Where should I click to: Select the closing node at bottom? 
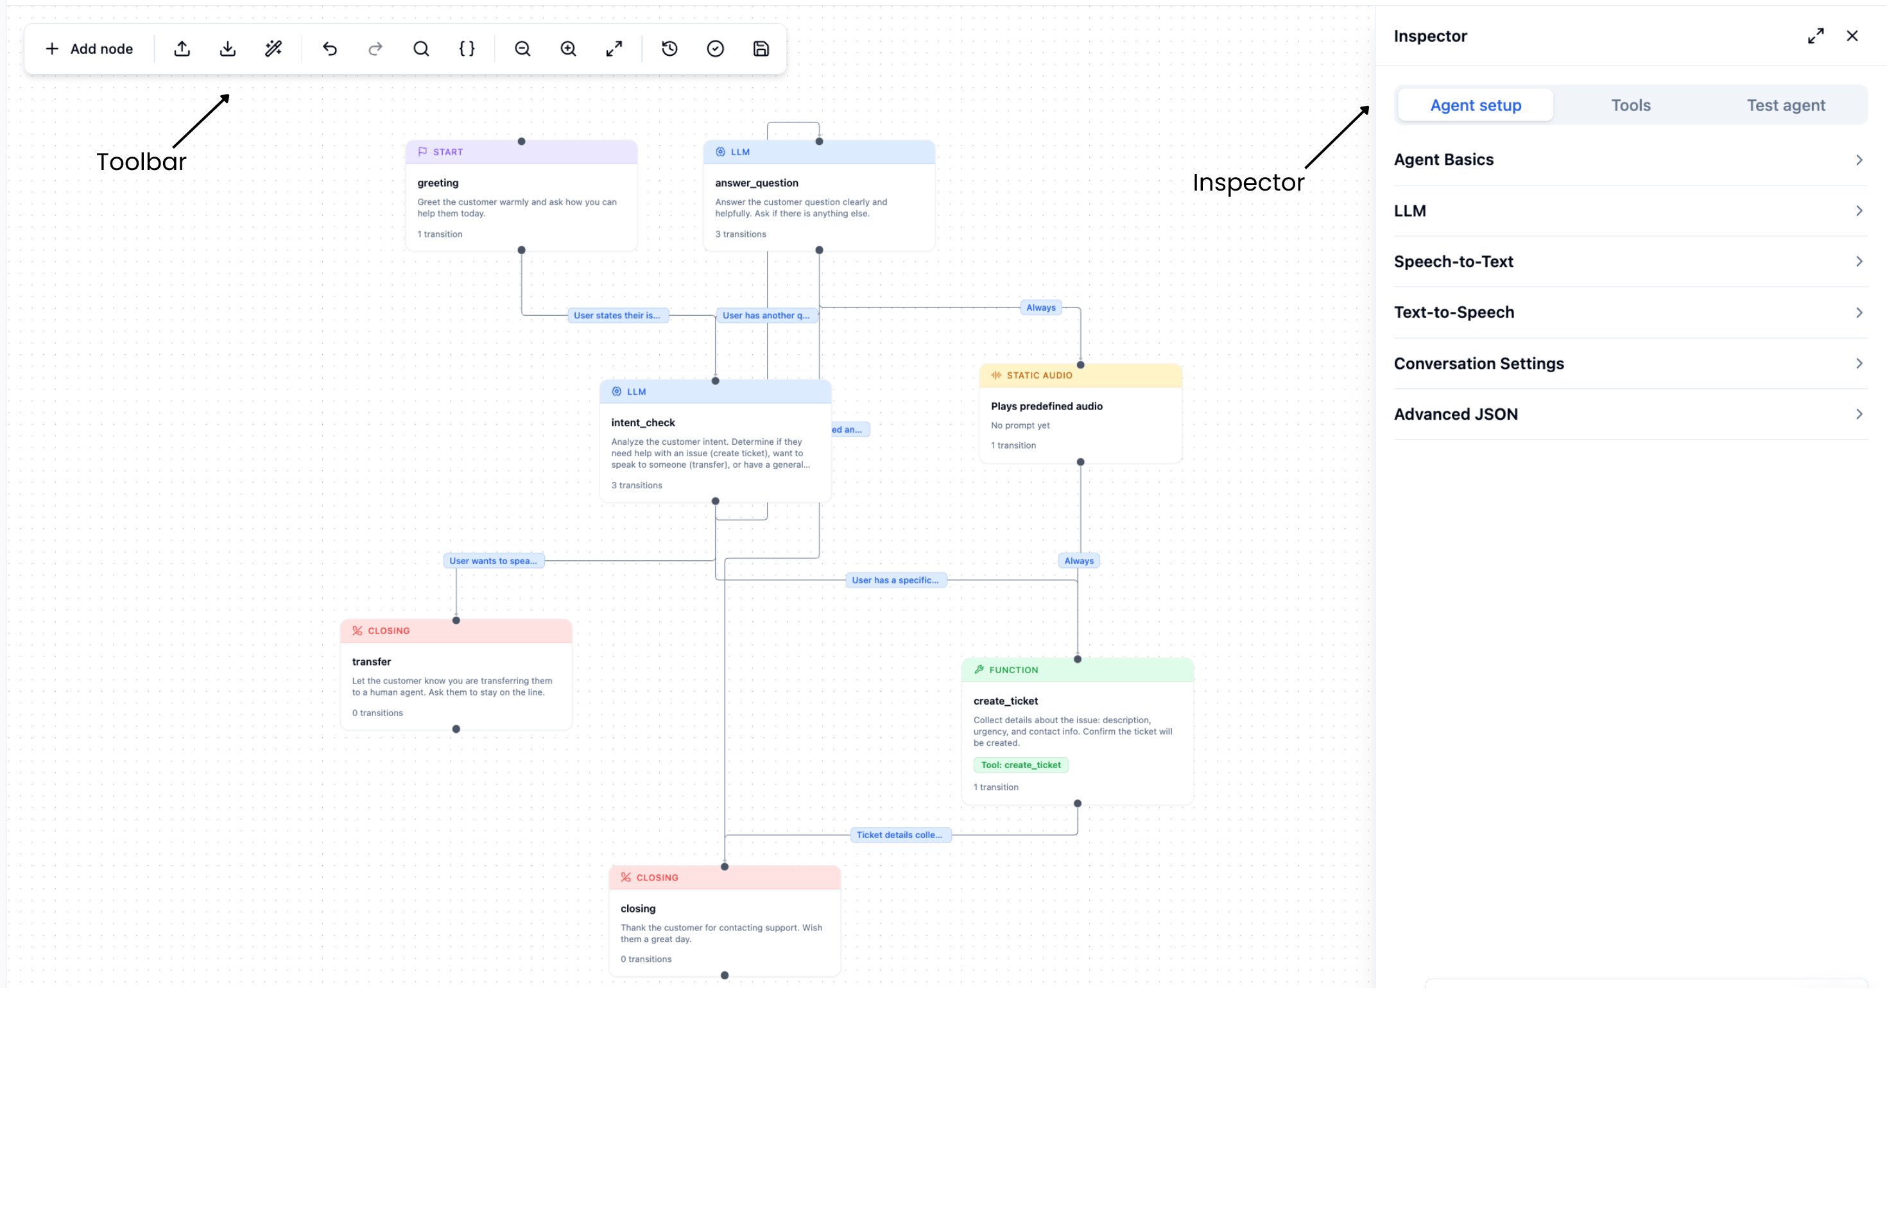[x=725, y=922]
